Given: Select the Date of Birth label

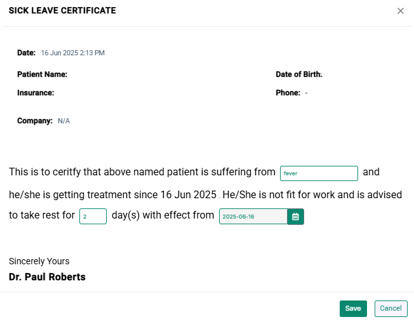Looking at the screenshot, I should [299, 74].
